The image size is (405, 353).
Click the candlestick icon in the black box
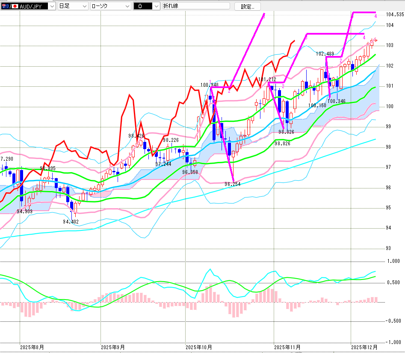(142, 6)
